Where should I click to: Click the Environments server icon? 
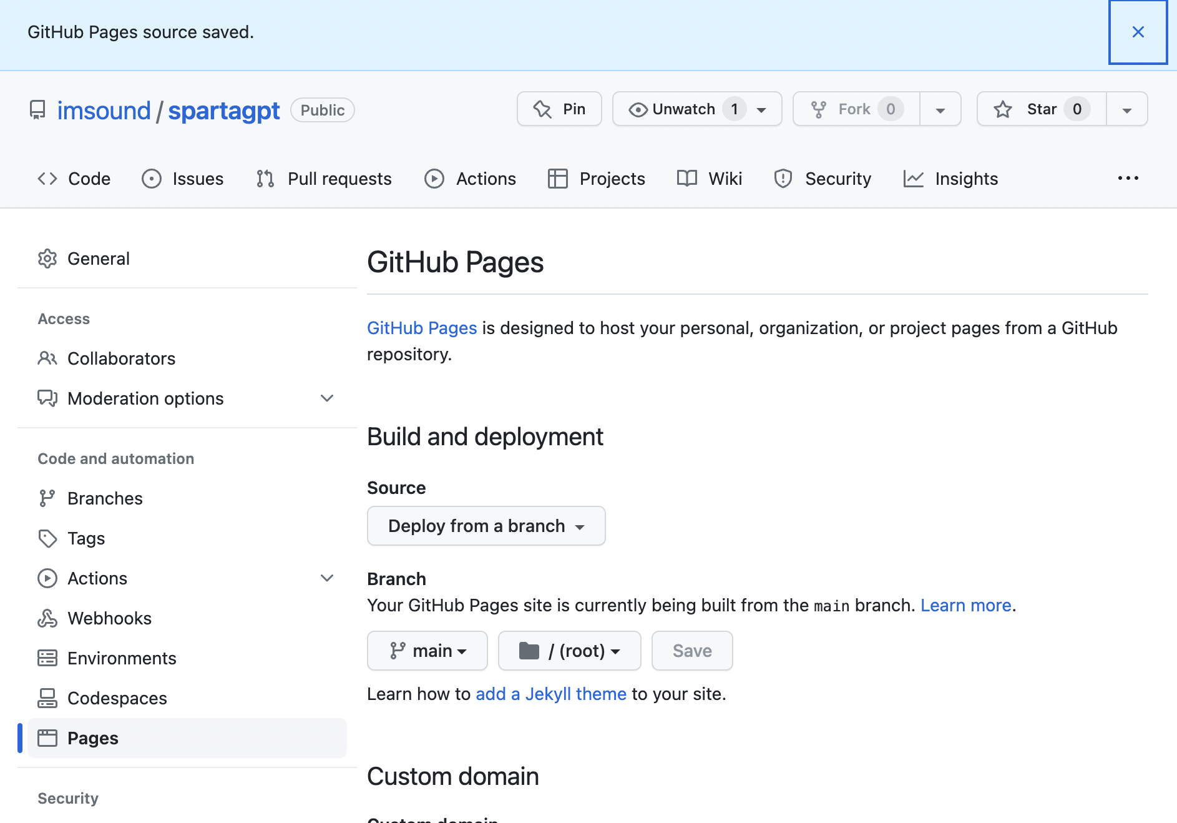click(x=47, y=658)
